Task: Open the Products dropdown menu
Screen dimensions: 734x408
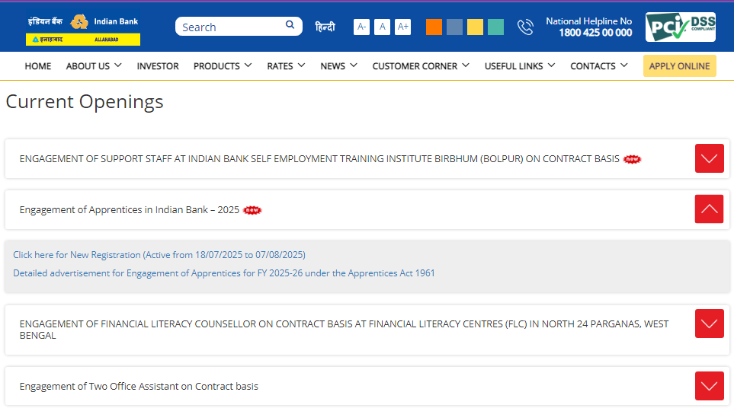Action: coord(222,66)
